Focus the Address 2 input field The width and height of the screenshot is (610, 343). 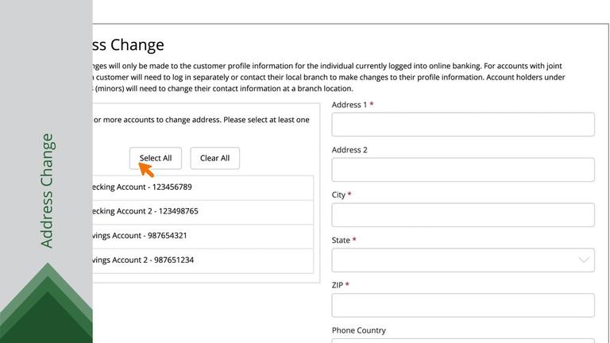(463, 170)
